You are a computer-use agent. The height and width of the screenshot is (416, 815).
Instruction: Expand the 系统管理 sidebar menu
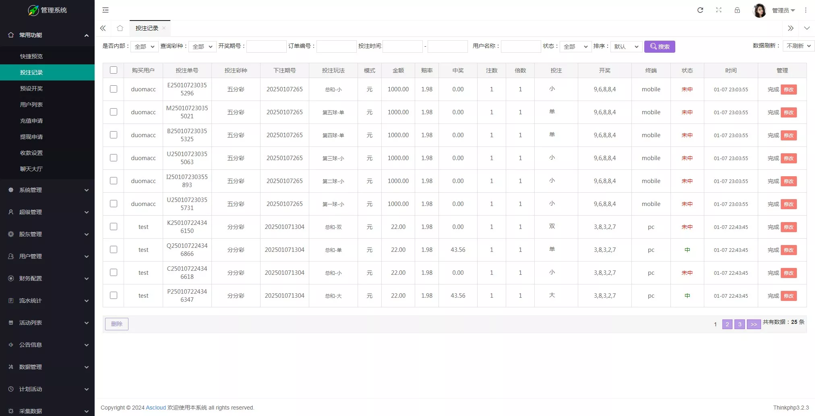point(48,190)
